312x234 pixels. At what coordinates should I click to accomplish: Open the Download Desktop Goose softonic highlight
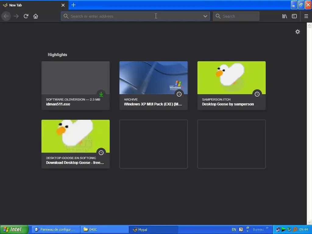(x=76, y=144)
